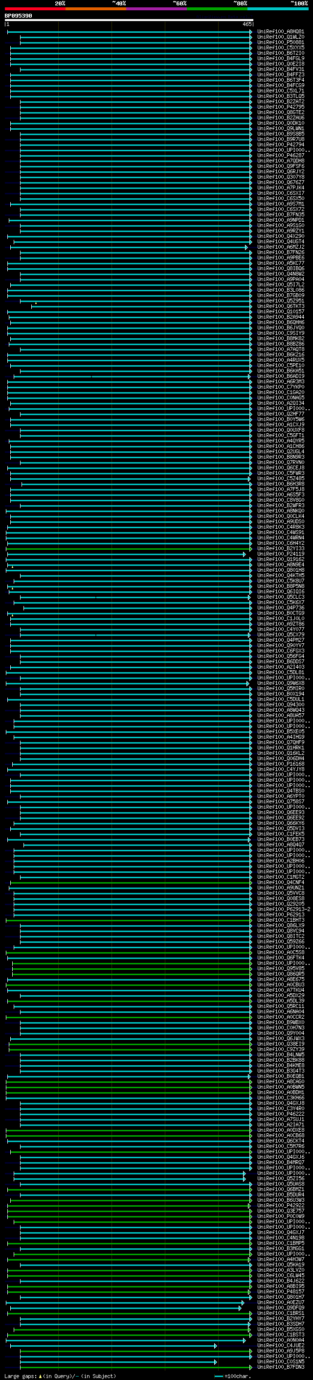Screen dimensions: 313x1380
Task: Select label UniRef100_Q7QHF9
Action: click(x=281, y=743)
